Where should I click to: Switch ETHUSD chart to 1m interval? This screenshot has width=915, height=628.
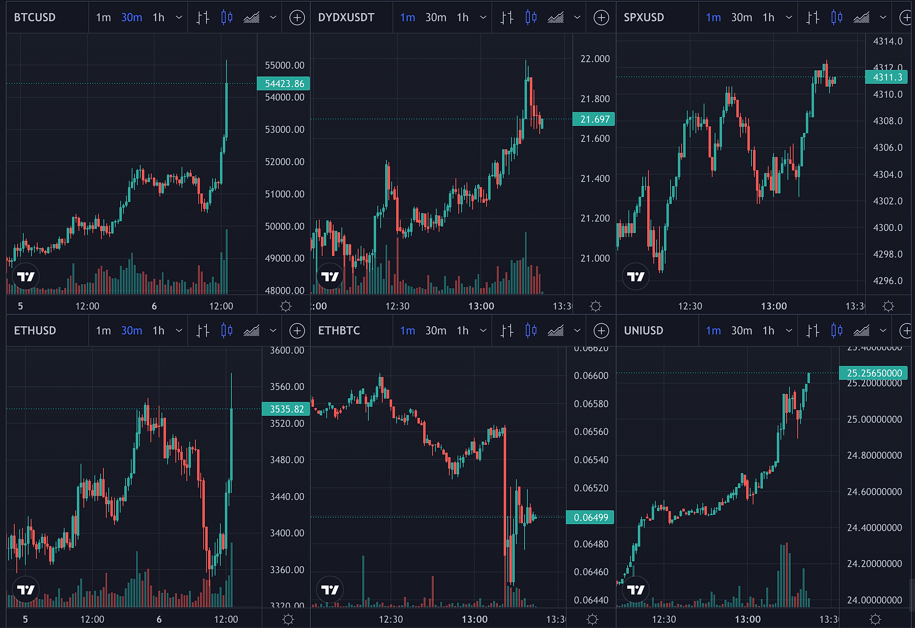tap(103, 331)
